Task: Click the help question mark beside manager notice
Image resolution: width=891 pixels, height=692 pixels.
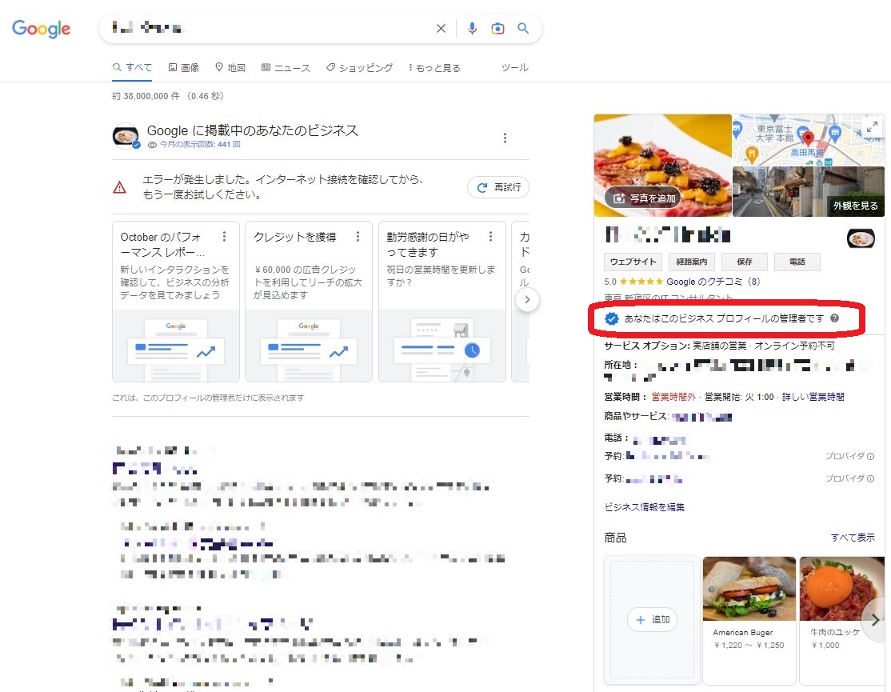Action: pos(835,318)
